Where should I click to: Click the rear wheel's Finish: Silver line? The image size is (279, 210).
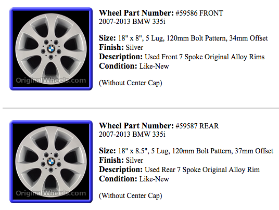coord(121,160)
